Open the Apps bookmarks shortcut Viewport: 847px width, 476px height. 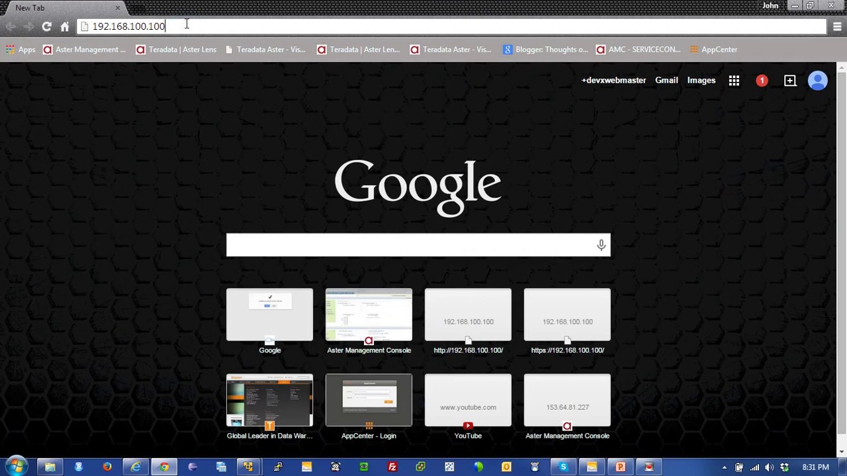(x=21, y=50)
